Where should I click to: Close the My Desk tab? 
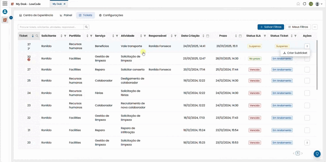pos(65,4)
